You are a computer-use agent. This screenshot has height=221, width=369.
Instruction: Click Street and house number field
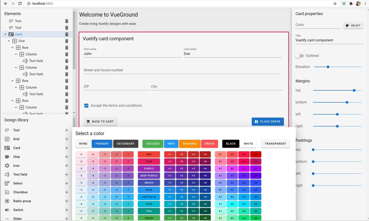click(182, 70)
